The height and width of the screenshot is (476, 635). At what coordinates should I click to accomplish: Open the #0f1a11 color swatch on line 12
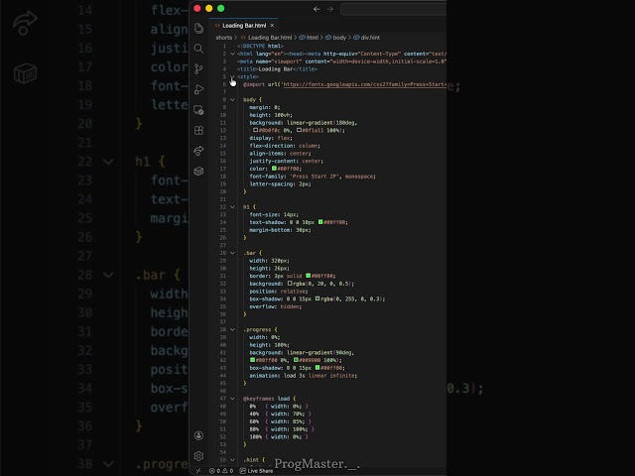click(299, 130)
